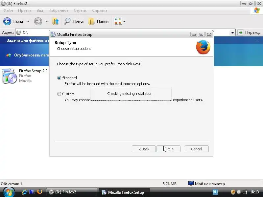Click the 5,76 МБ status bar text
The image size is (263, 197).
[x=169, y=184]
